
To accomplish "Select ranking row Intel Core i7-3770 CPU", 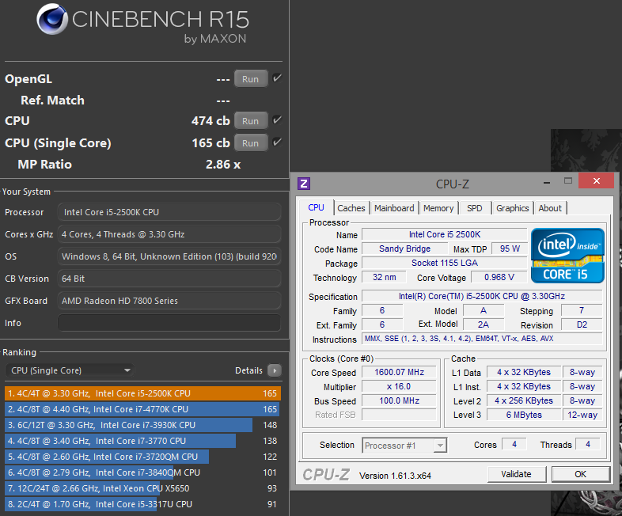I will pos(142,441).
